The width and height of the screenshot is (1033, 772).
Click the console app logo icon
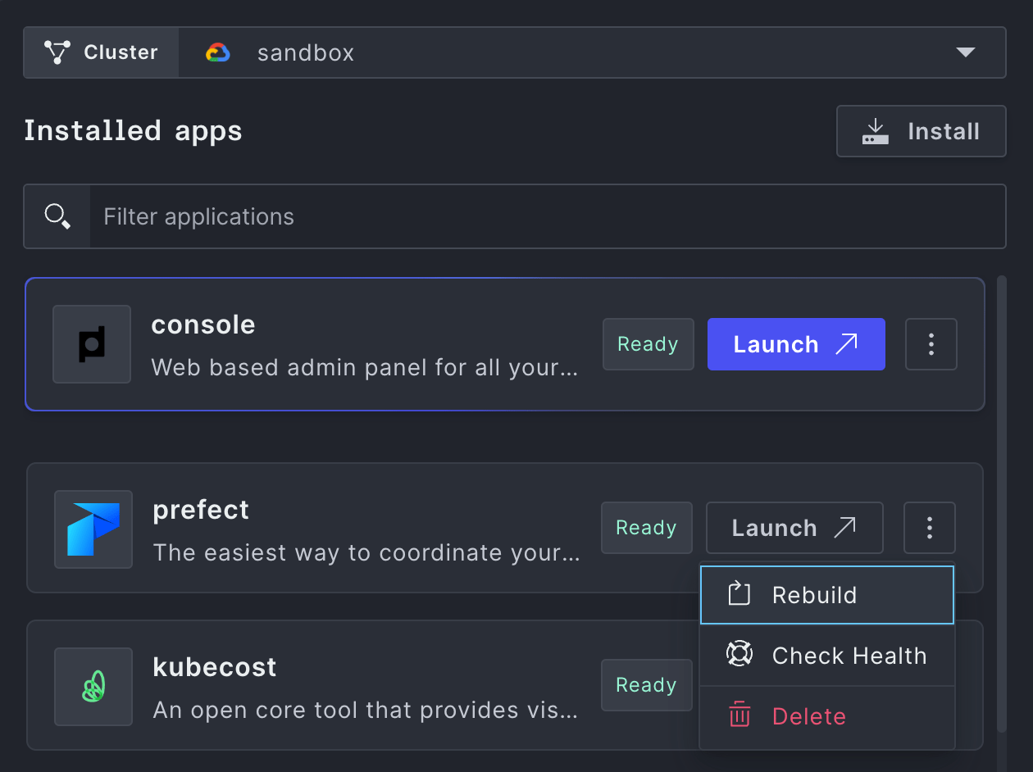(x=92, y=344)
